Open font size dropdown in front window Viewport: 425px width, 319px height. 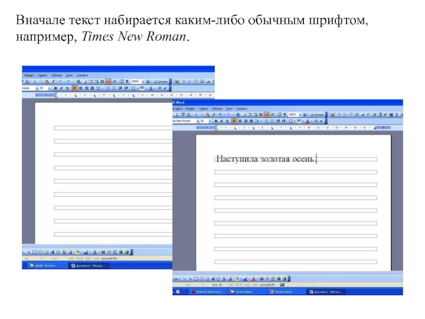210,121
